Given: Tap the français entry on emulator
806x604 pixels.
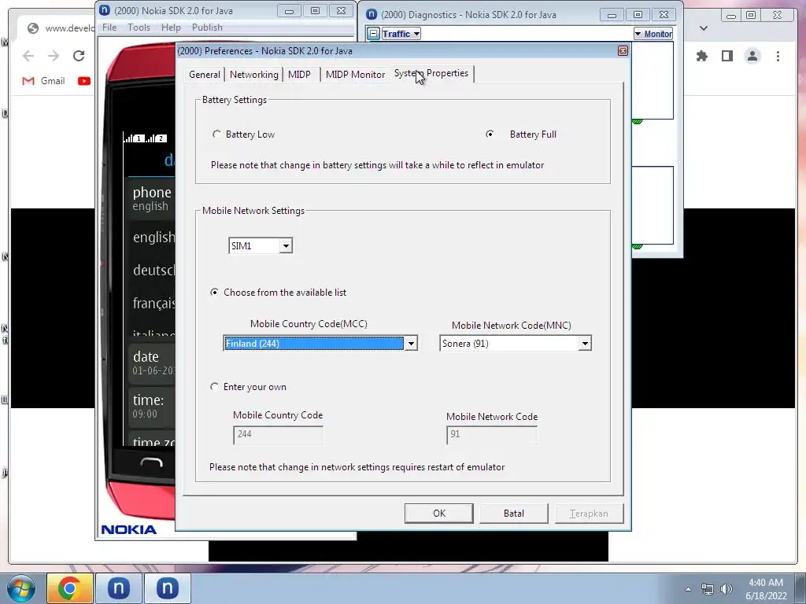Looking at the screenshot, I should [x=153, y=303].
